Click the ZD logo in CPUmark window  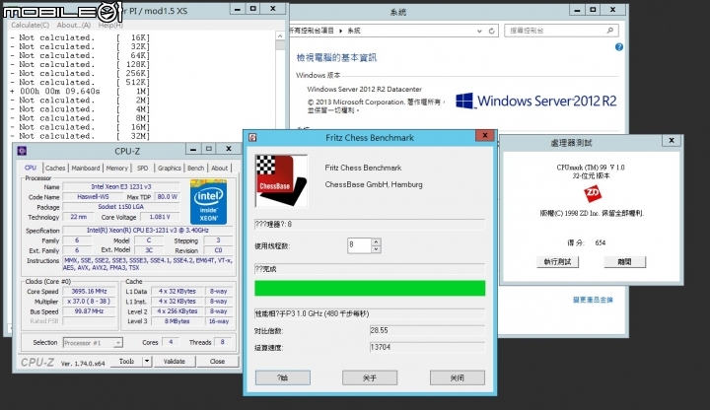(593, 194)
